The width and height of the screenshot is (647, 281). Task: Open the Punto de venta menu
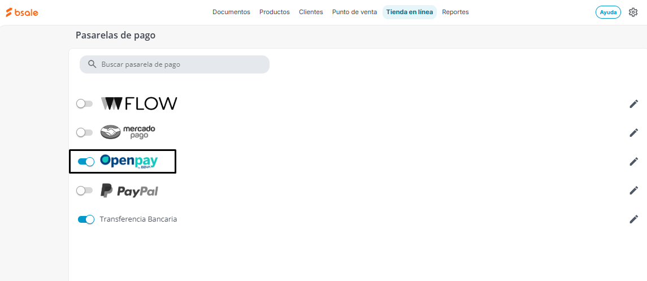click(x=354, y=12)
